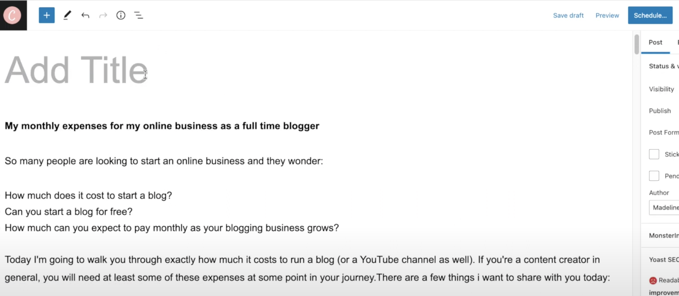
Task: Open the Author dropdown showing Madeline
Action: [664, 208]
